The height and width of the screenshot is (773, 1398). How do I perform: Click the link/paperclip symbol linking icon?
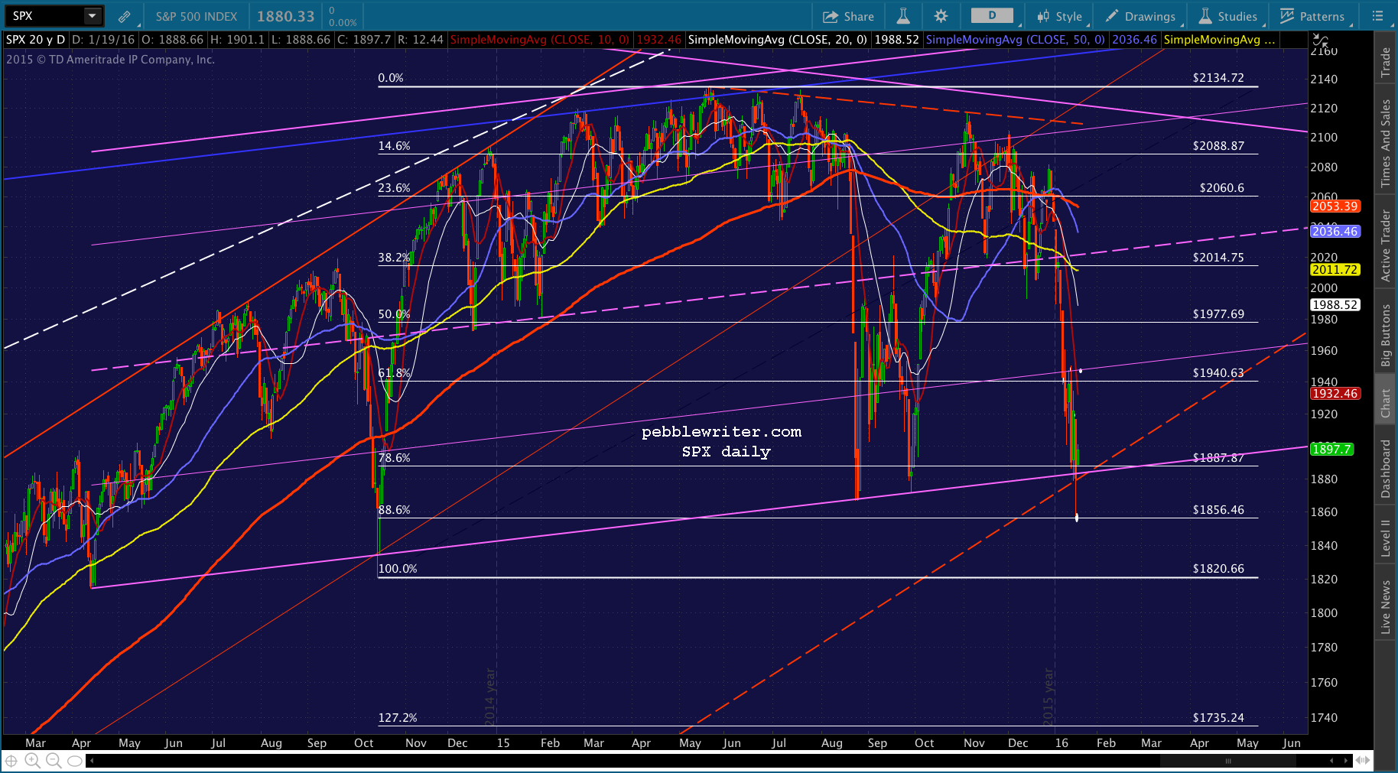[124, 16]
